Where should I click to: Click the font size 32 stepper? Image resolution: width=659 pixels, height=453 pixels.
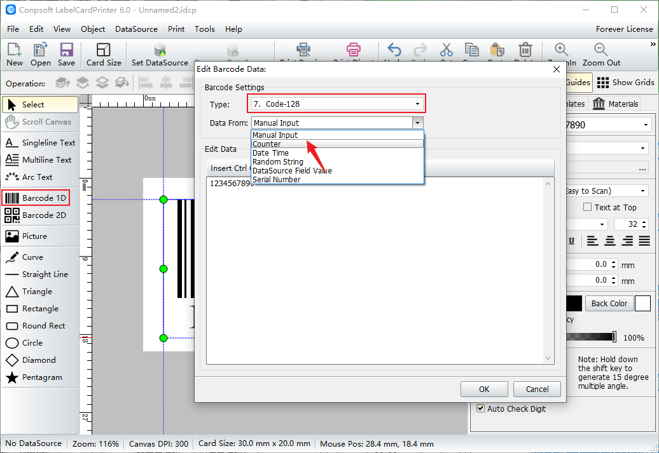(x=644, y=224)
